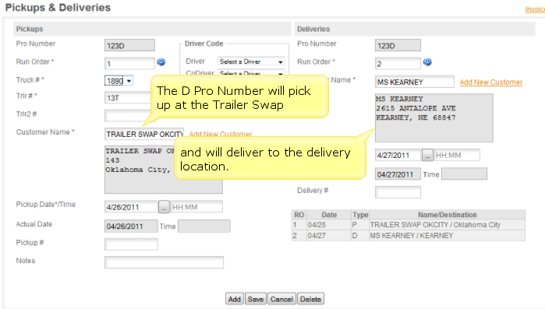Click the Pickups Run Order lookup icon
Screen dimensions: 545x309
point(161,62)
